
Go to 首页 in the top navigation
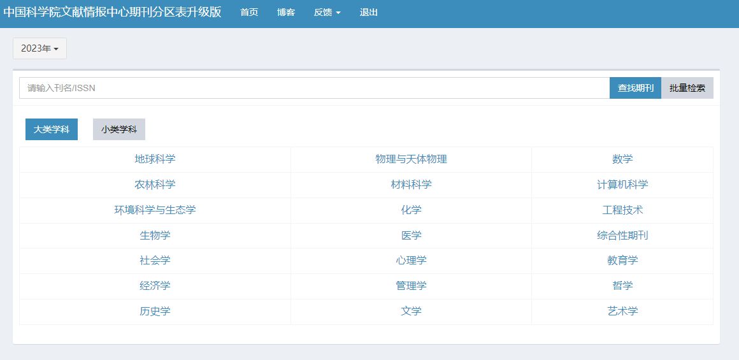(249, 12)
